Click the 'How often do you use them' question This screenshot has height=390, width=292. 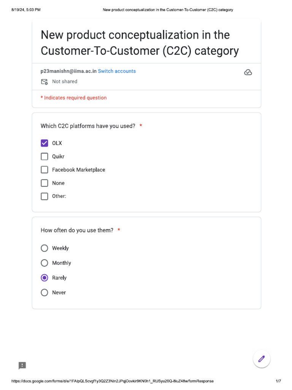click(77, 230)
